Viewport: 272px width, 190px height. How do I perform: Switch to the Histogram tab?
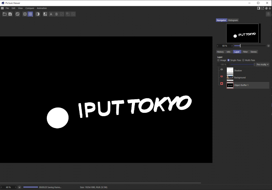point(233,20)
